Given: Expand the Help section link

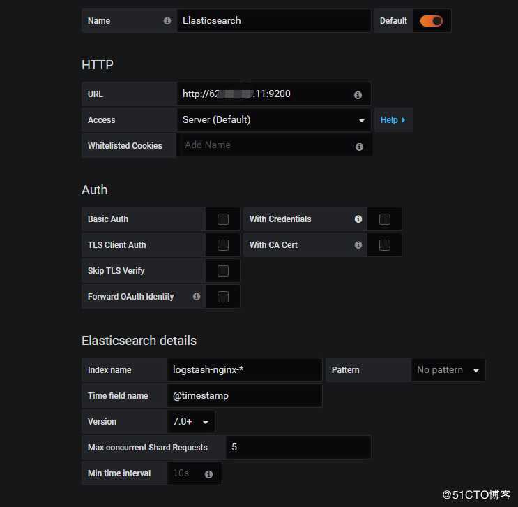Looking at the screenshot, I should (393, 120).
